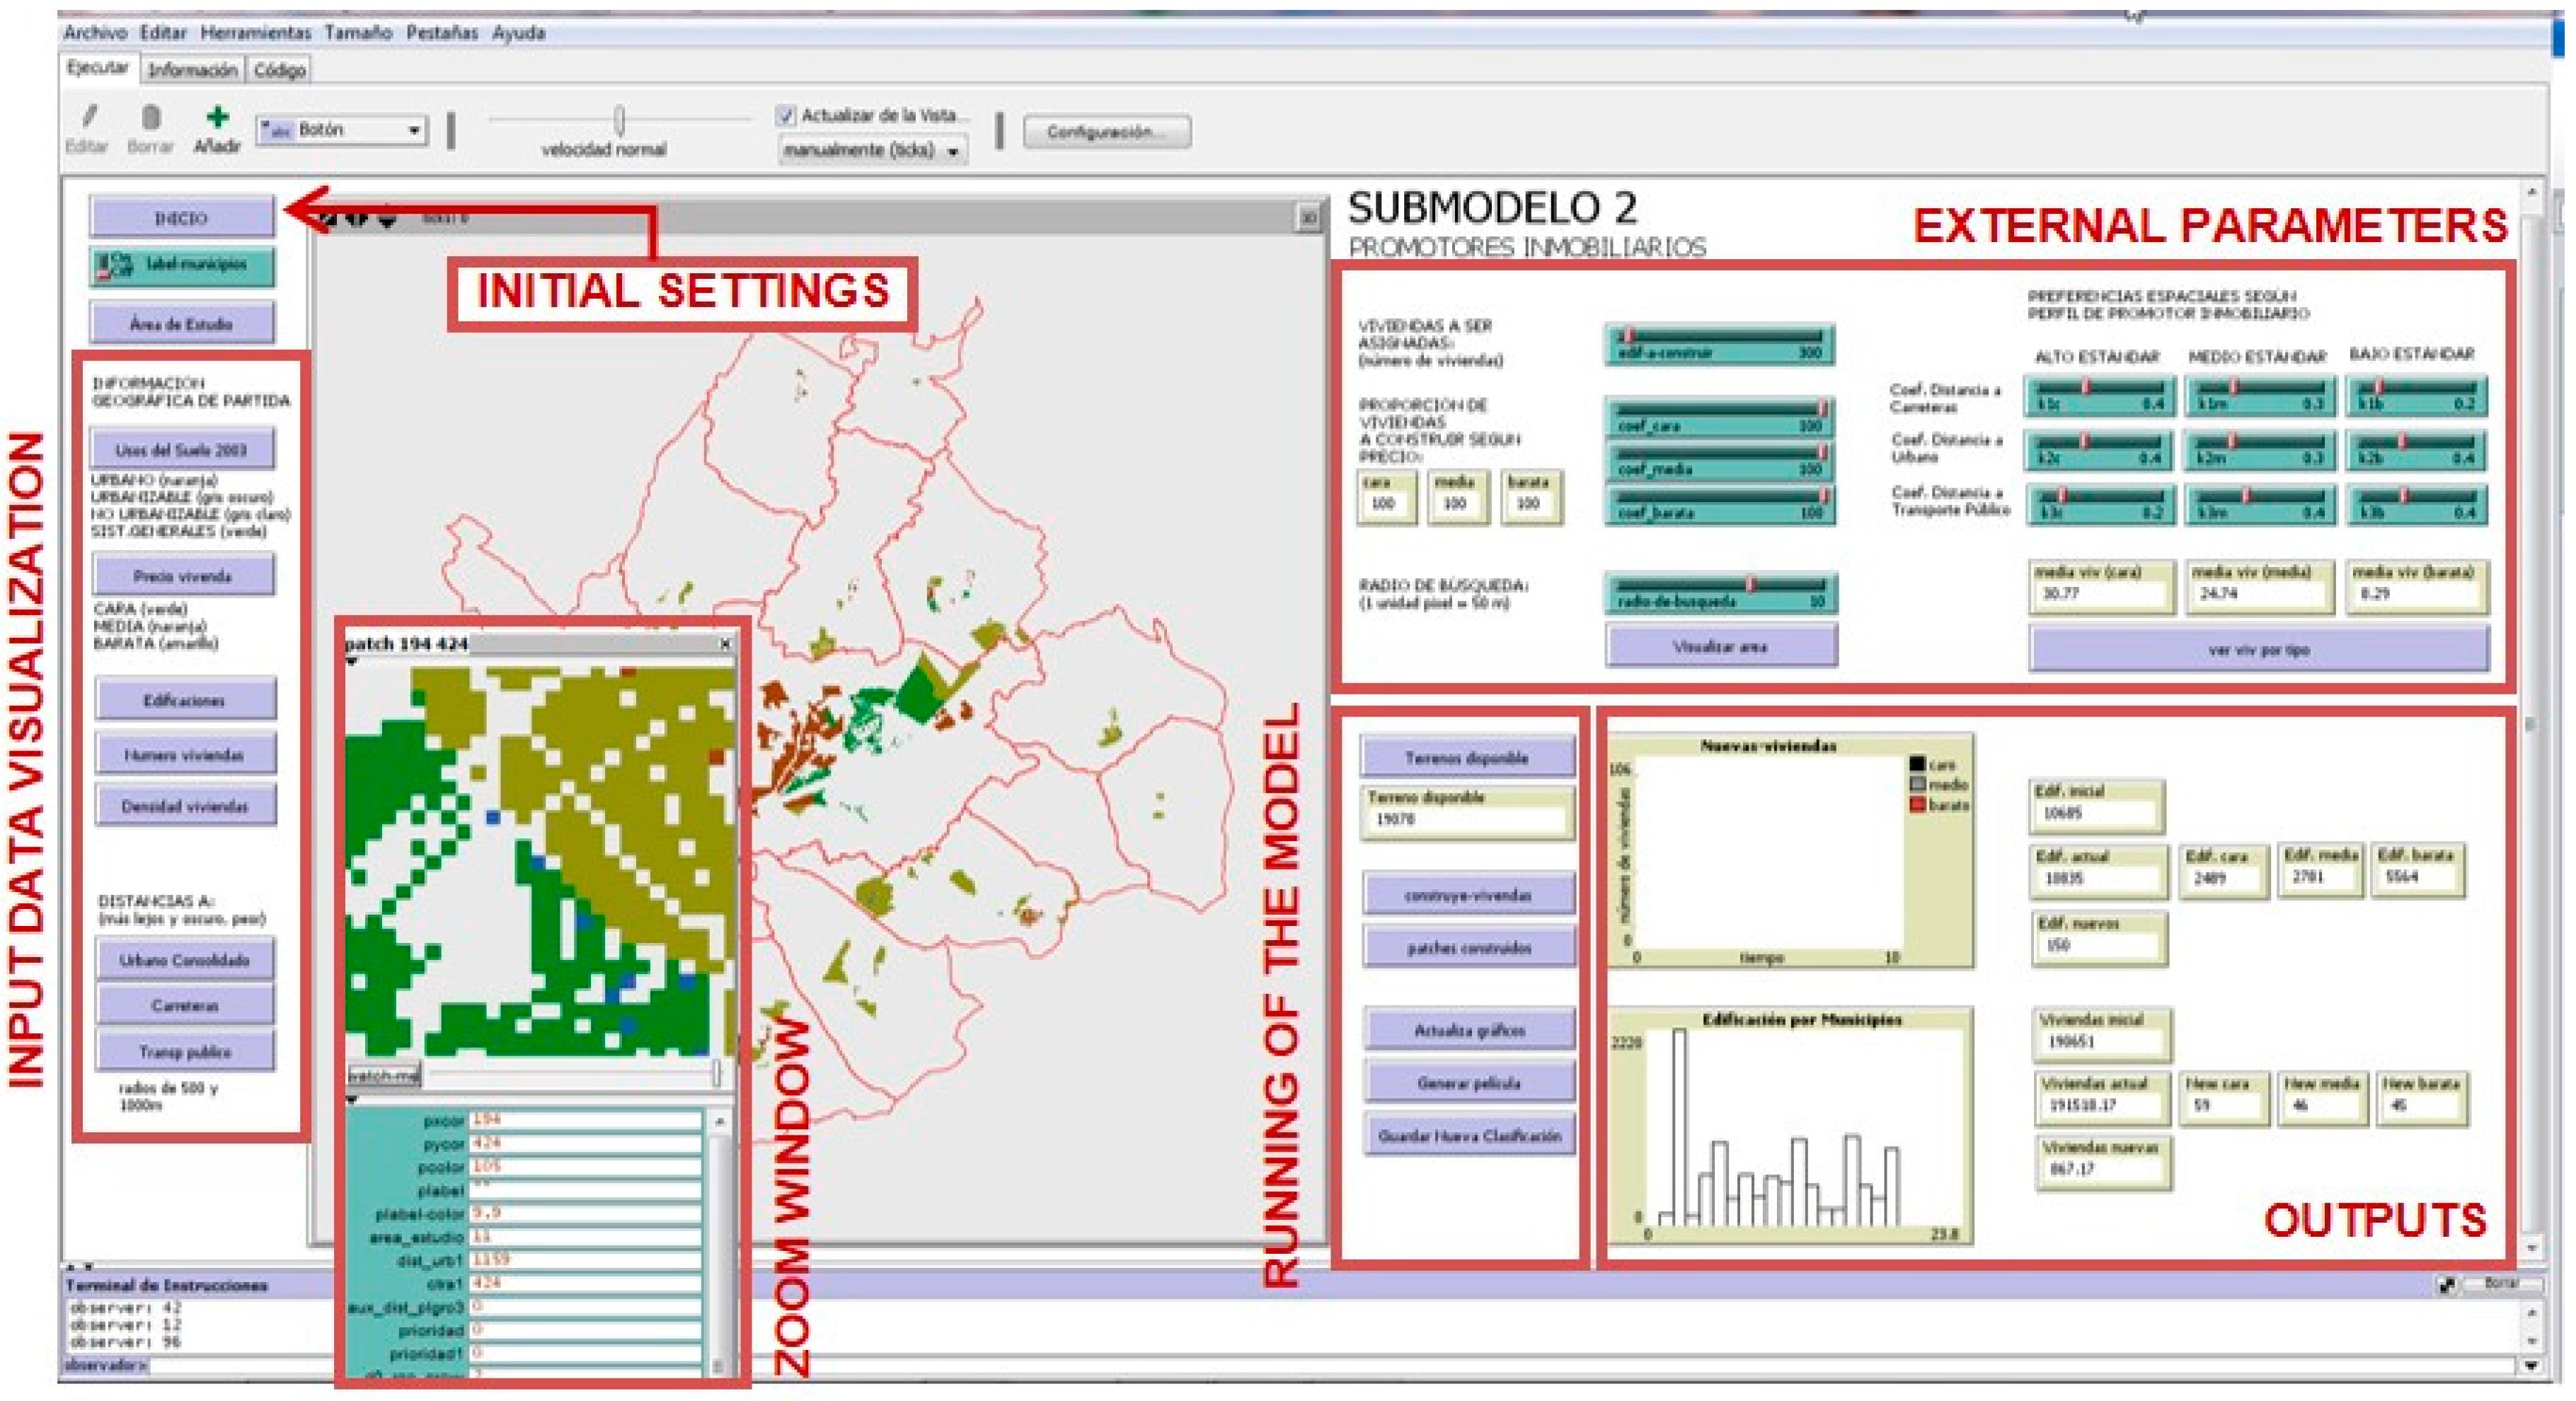The height and width of the screenshot is (1401, 2576).
Task: Click the Actualiza gráficos button
Action: point(1469,1029)
